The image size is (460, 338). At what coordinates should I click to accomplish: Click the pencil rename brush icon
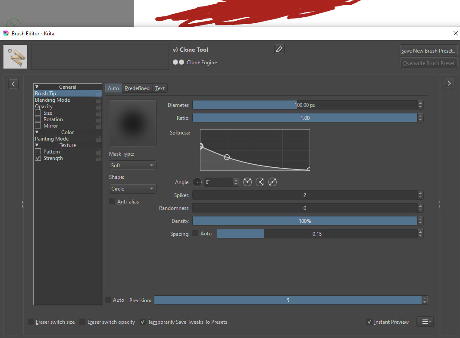279,50
